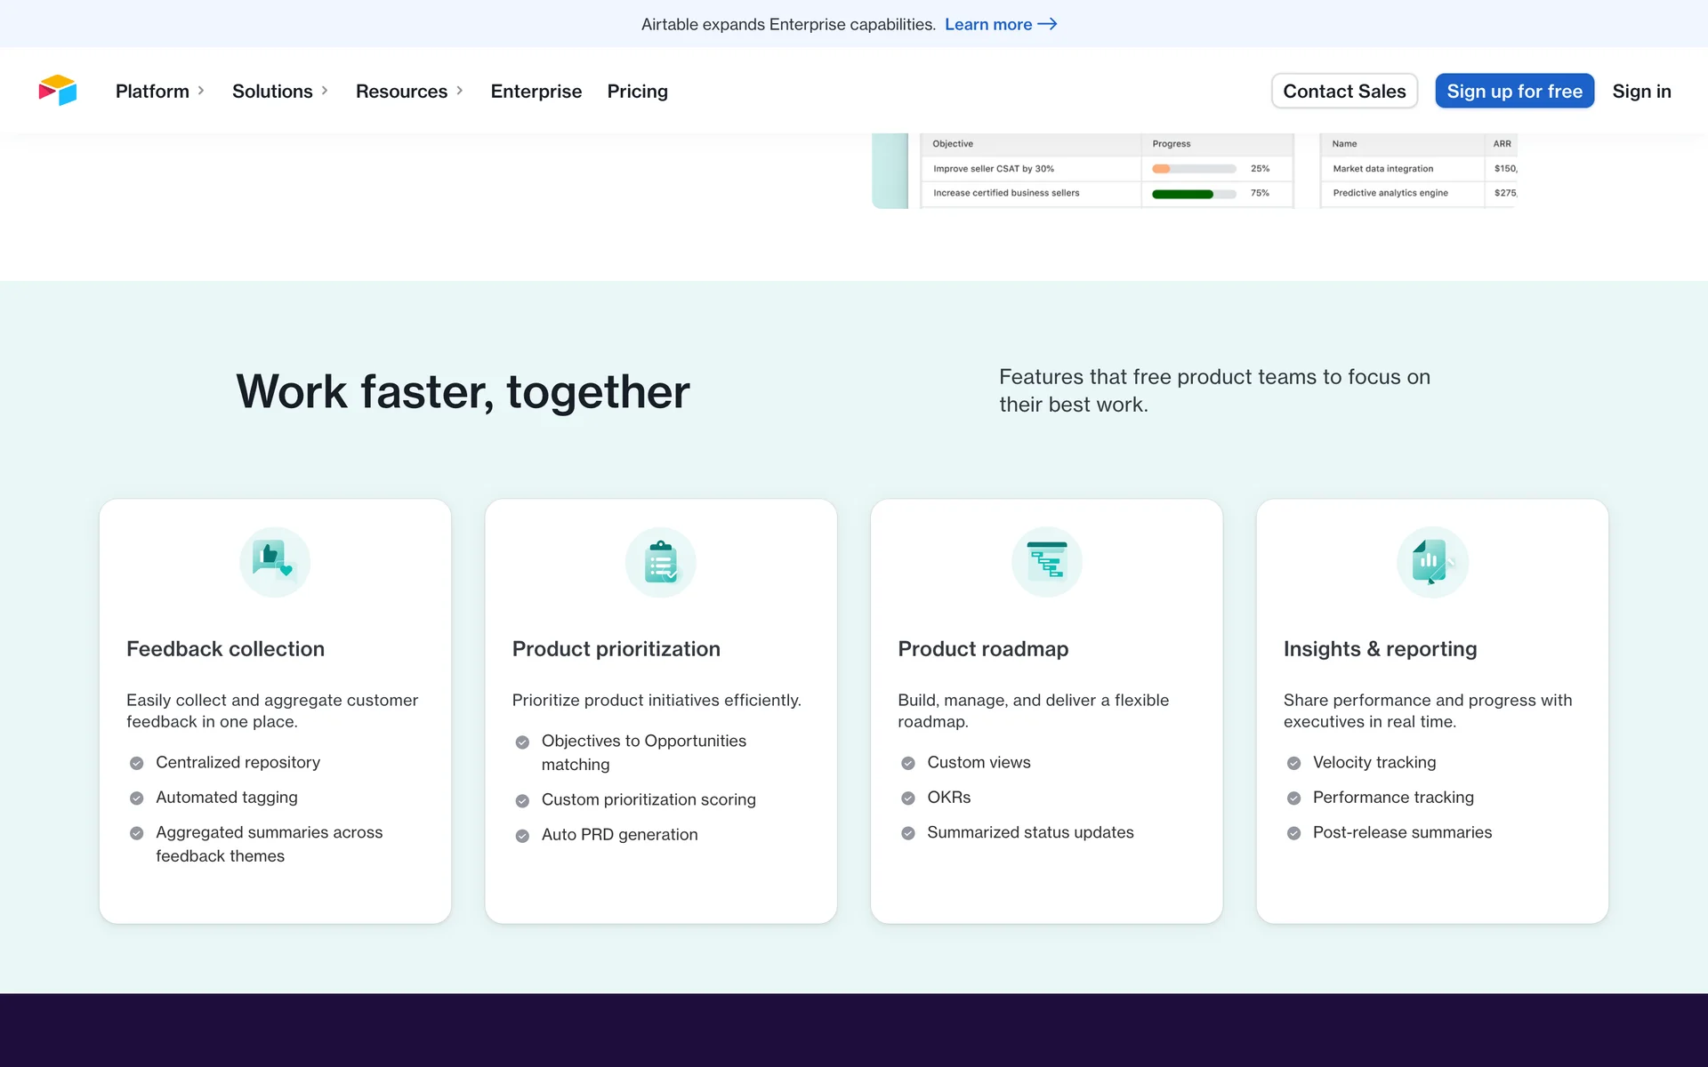Click the Sign in link
Screen dimensions: 1708x1067
(x=1641, y=91)
